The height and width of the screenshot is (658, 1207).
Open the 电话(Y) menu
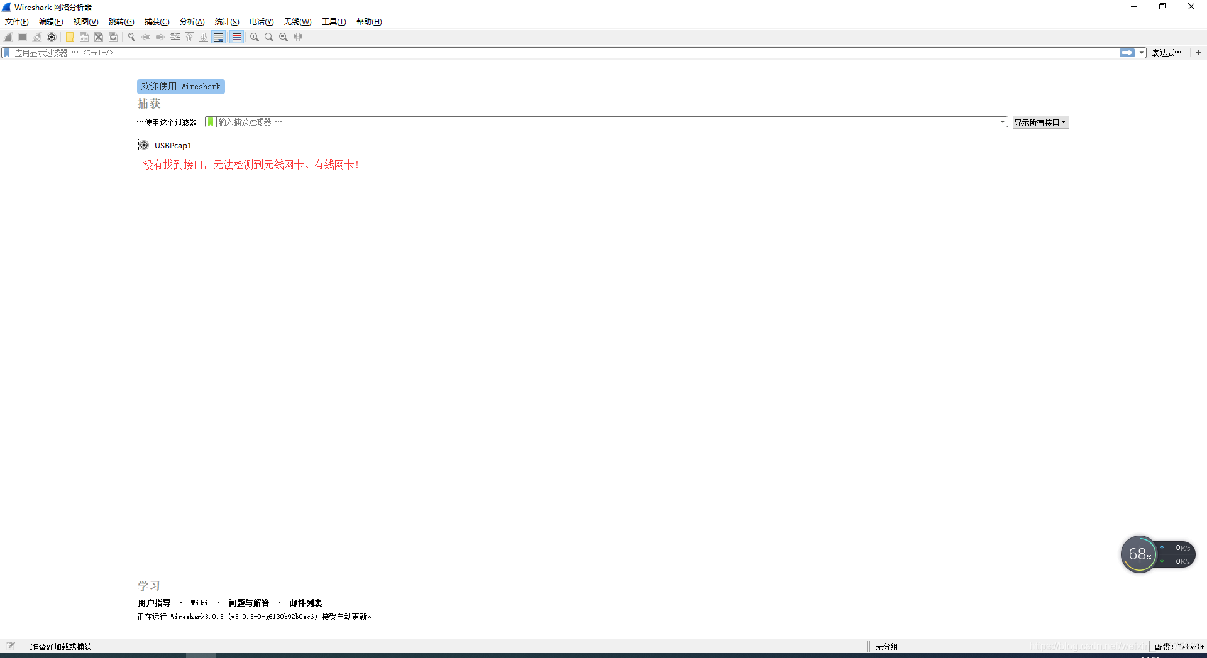click(x=262, y=22)
